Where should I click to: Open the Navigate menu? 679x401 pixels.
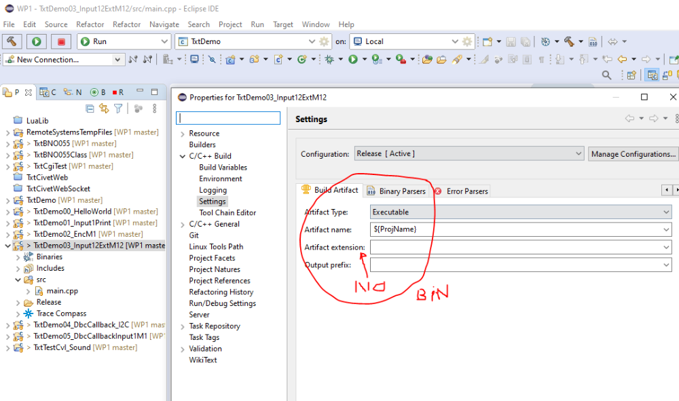click(x=164, y=24)
